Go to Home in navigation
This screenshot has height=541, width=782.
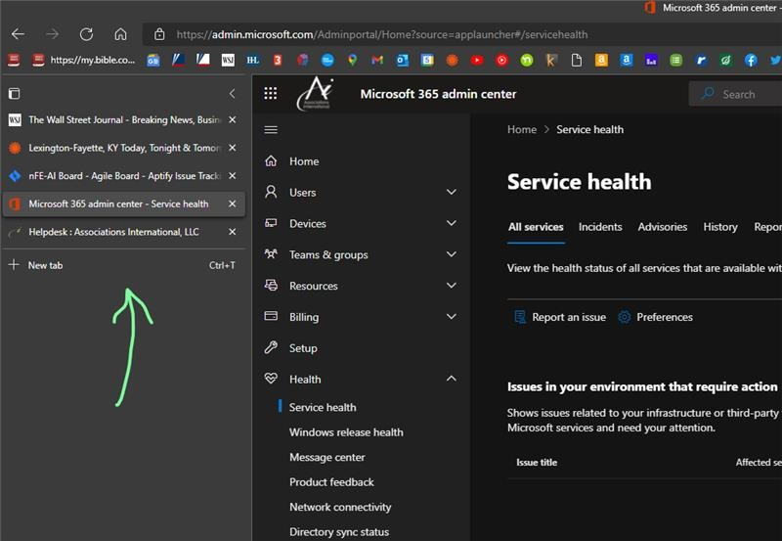tap(304, 161)
